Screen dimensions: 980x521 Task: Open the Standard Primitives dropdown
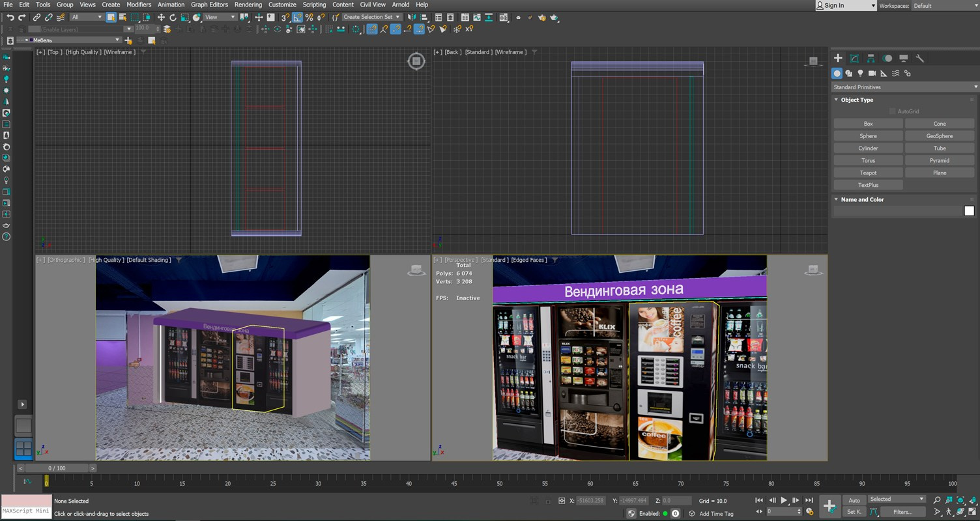coord(905,87)
